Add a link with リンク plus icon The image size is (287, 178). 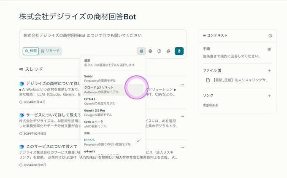point(269,96)
